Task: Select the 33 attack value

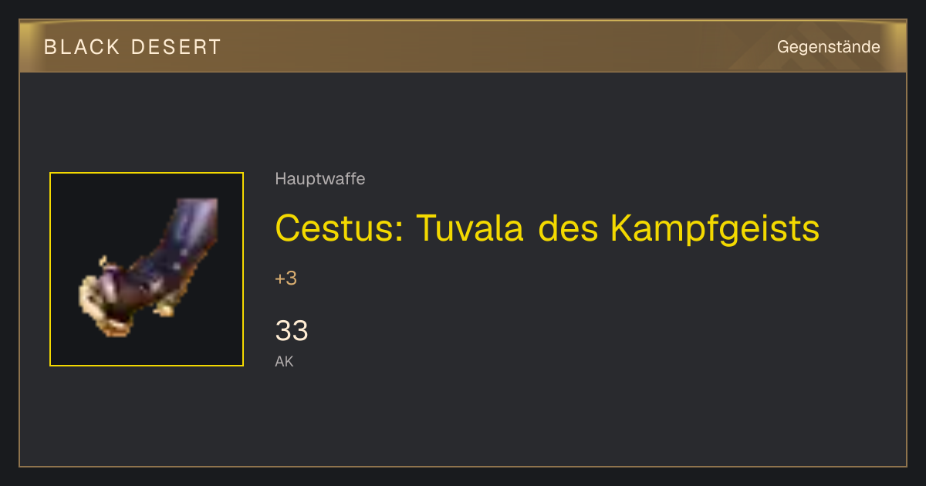Action: tap(292, 331)
